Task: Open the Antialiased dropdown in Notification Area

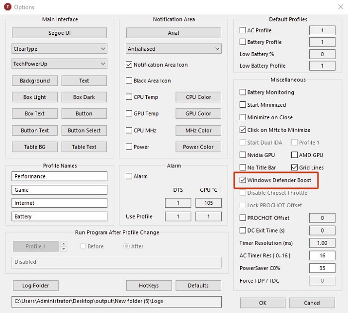Action: coord(174,49)
